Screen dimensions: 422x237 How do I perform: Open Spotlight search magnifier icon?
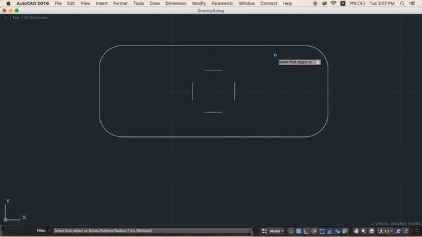[x=402, y=3]
